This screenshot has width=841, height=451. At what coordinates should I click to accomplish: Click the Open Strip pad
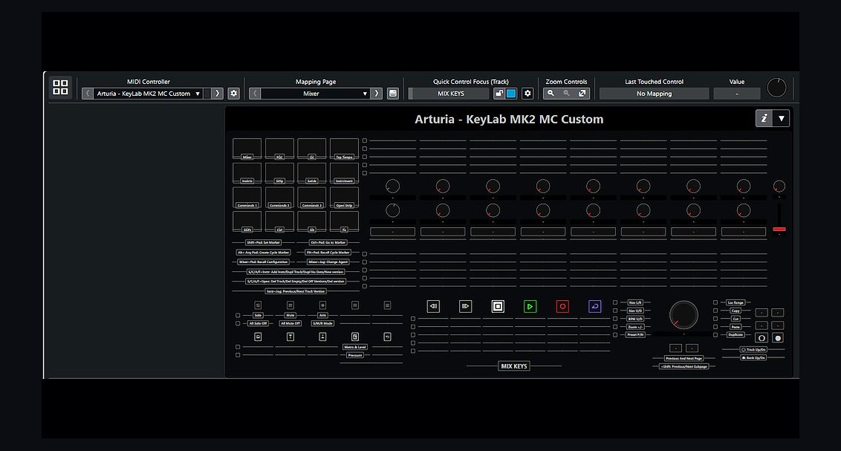pos(344,198)
